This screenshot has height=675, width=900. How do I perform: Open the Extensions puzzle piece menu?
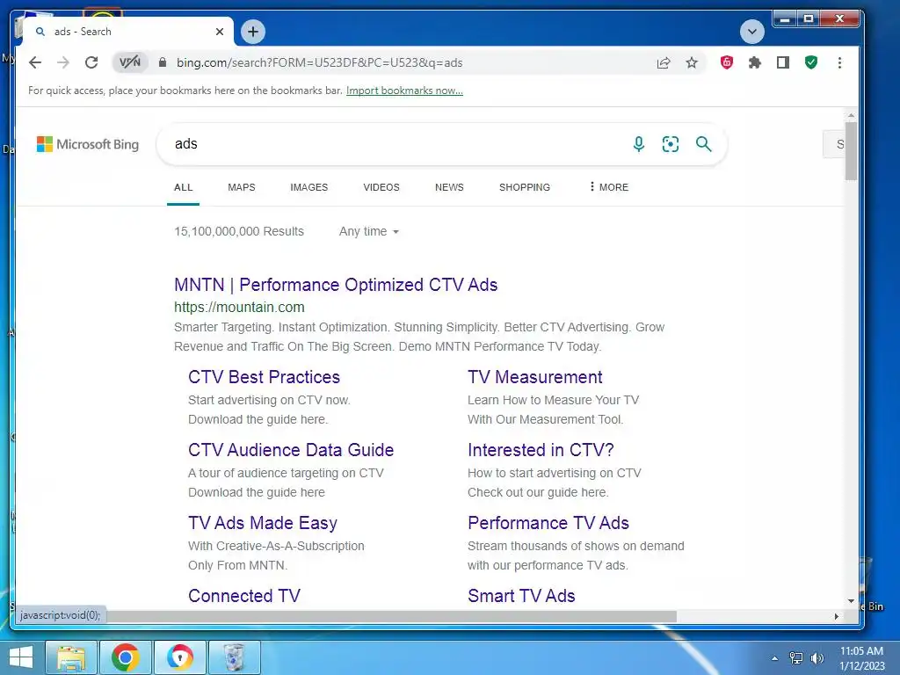pyautogui.click(x=755, y=62)
